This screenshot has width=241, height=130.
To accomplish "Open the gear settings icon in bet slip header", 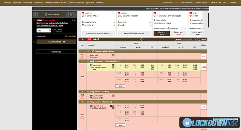I will click(x=74, y=14).
